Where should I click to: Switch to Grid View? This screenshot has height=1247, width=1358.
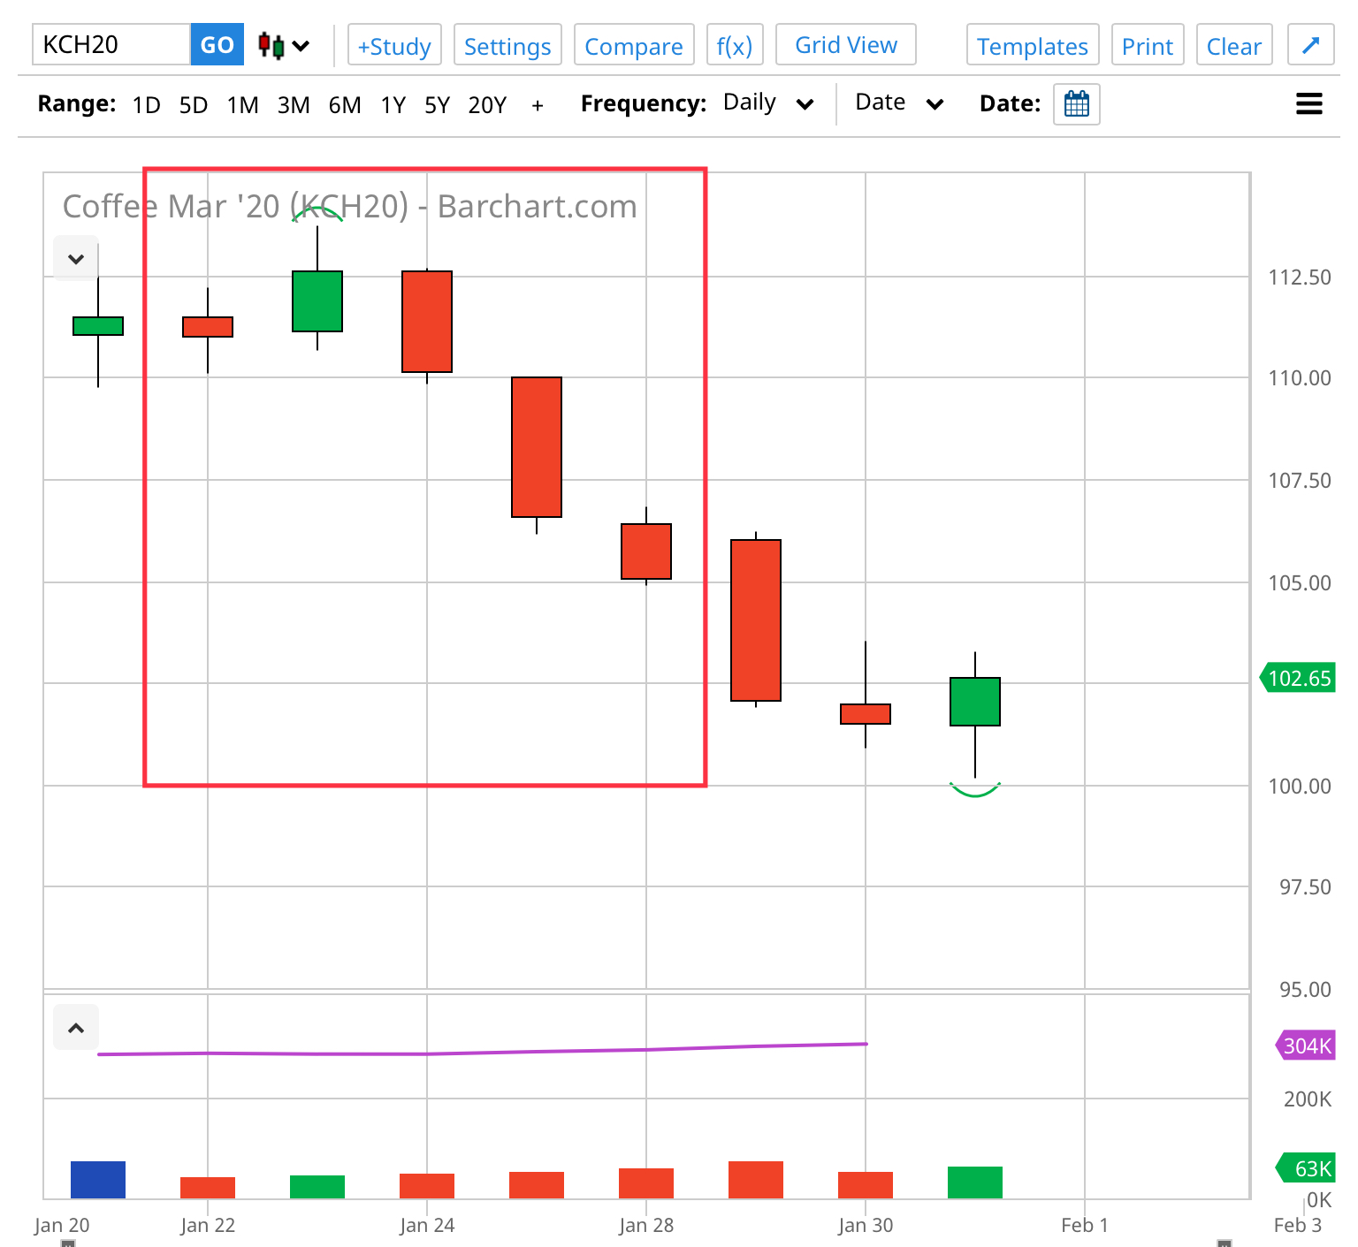pos(845,45)
